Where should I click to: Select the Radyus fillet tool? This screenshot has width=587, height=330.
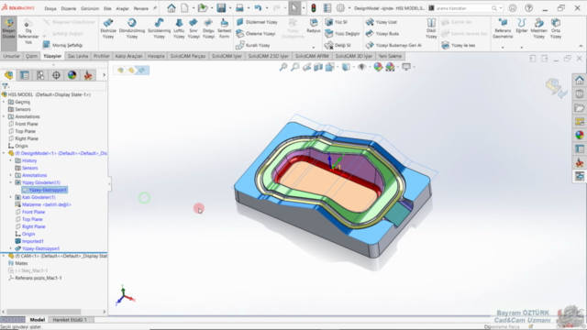click(x=314, y=26)
